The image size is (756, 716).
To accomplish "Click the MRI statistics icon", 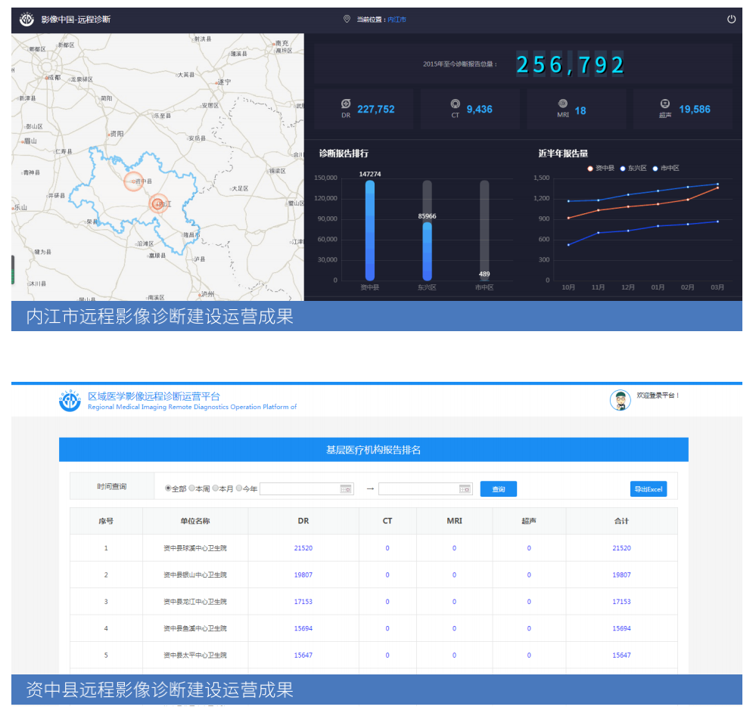I will tap(562, 104).
